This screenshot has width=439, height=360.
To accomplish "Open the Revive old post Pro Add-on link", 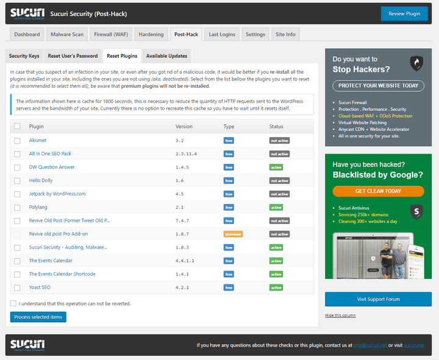I will 59,234.
